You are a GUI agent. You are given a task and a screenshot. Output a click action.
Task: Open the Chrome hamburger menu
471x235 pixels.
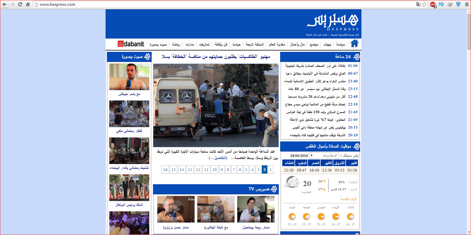coord(466,4)
